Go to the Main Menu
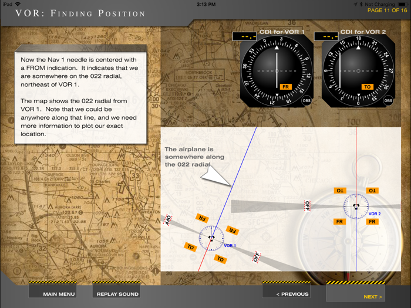This screenshot has height=308, width=411. coord(53,291)
